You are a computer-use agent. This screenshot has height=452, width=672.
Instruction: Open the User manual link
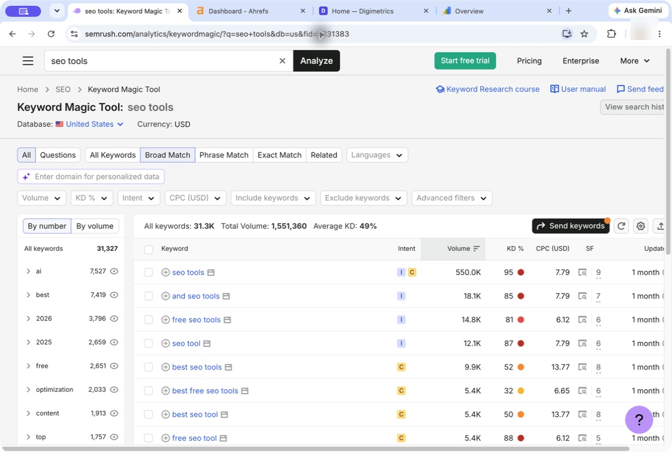pos(578,89)
